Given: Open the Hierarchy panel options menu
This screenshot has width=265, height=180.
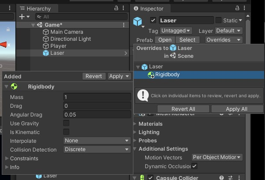Looking at the screenshot, I should 123,8.
